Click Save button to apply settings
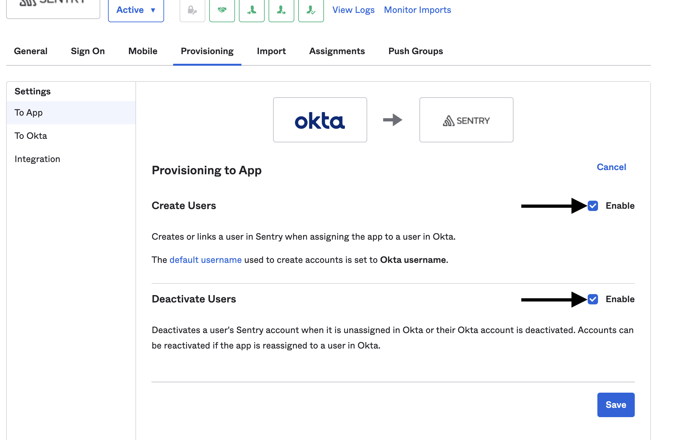677x440 pixels. pos(616,405)
